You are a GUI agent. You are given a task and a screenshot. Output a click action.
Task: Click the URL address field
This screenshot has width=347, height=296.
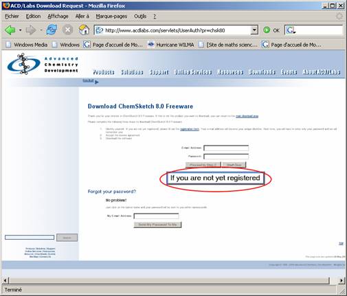(x=177, y=30)
